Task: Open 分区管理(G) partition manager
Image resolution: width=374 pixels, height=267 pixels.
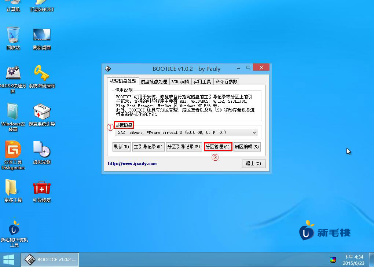Action: coord(218,147)
